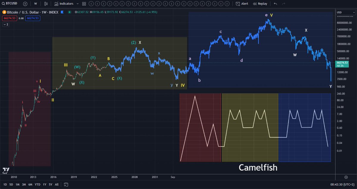Viewport: 357px width, 189px height.
Task: Click the +3125.61 (+4.95%) change value
Action: [145, 12]
